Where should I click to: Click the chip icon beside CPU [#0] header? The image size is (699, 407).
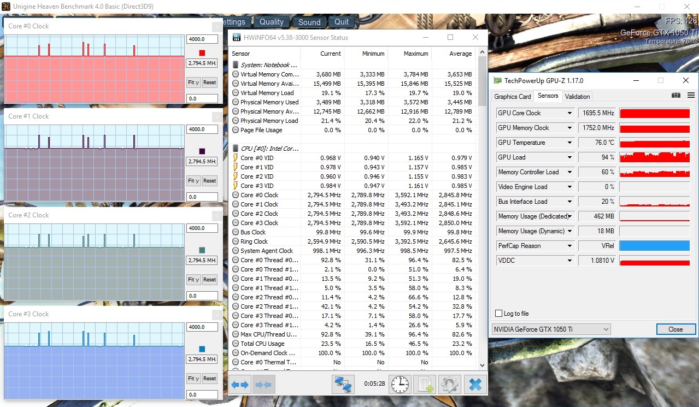point(236,149)
